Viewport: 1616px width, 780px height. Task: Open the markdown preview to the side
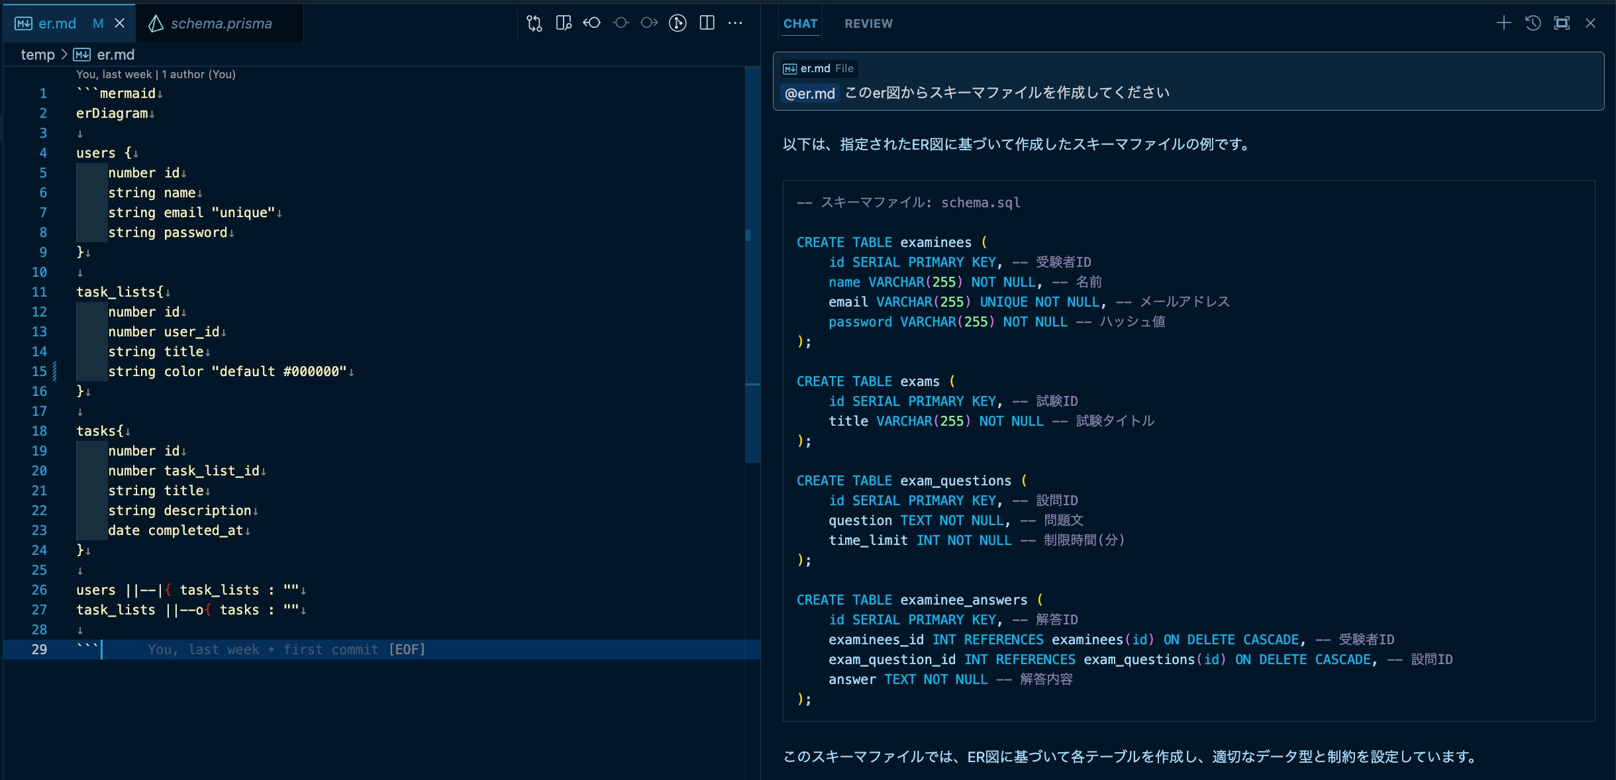point(564,23)
